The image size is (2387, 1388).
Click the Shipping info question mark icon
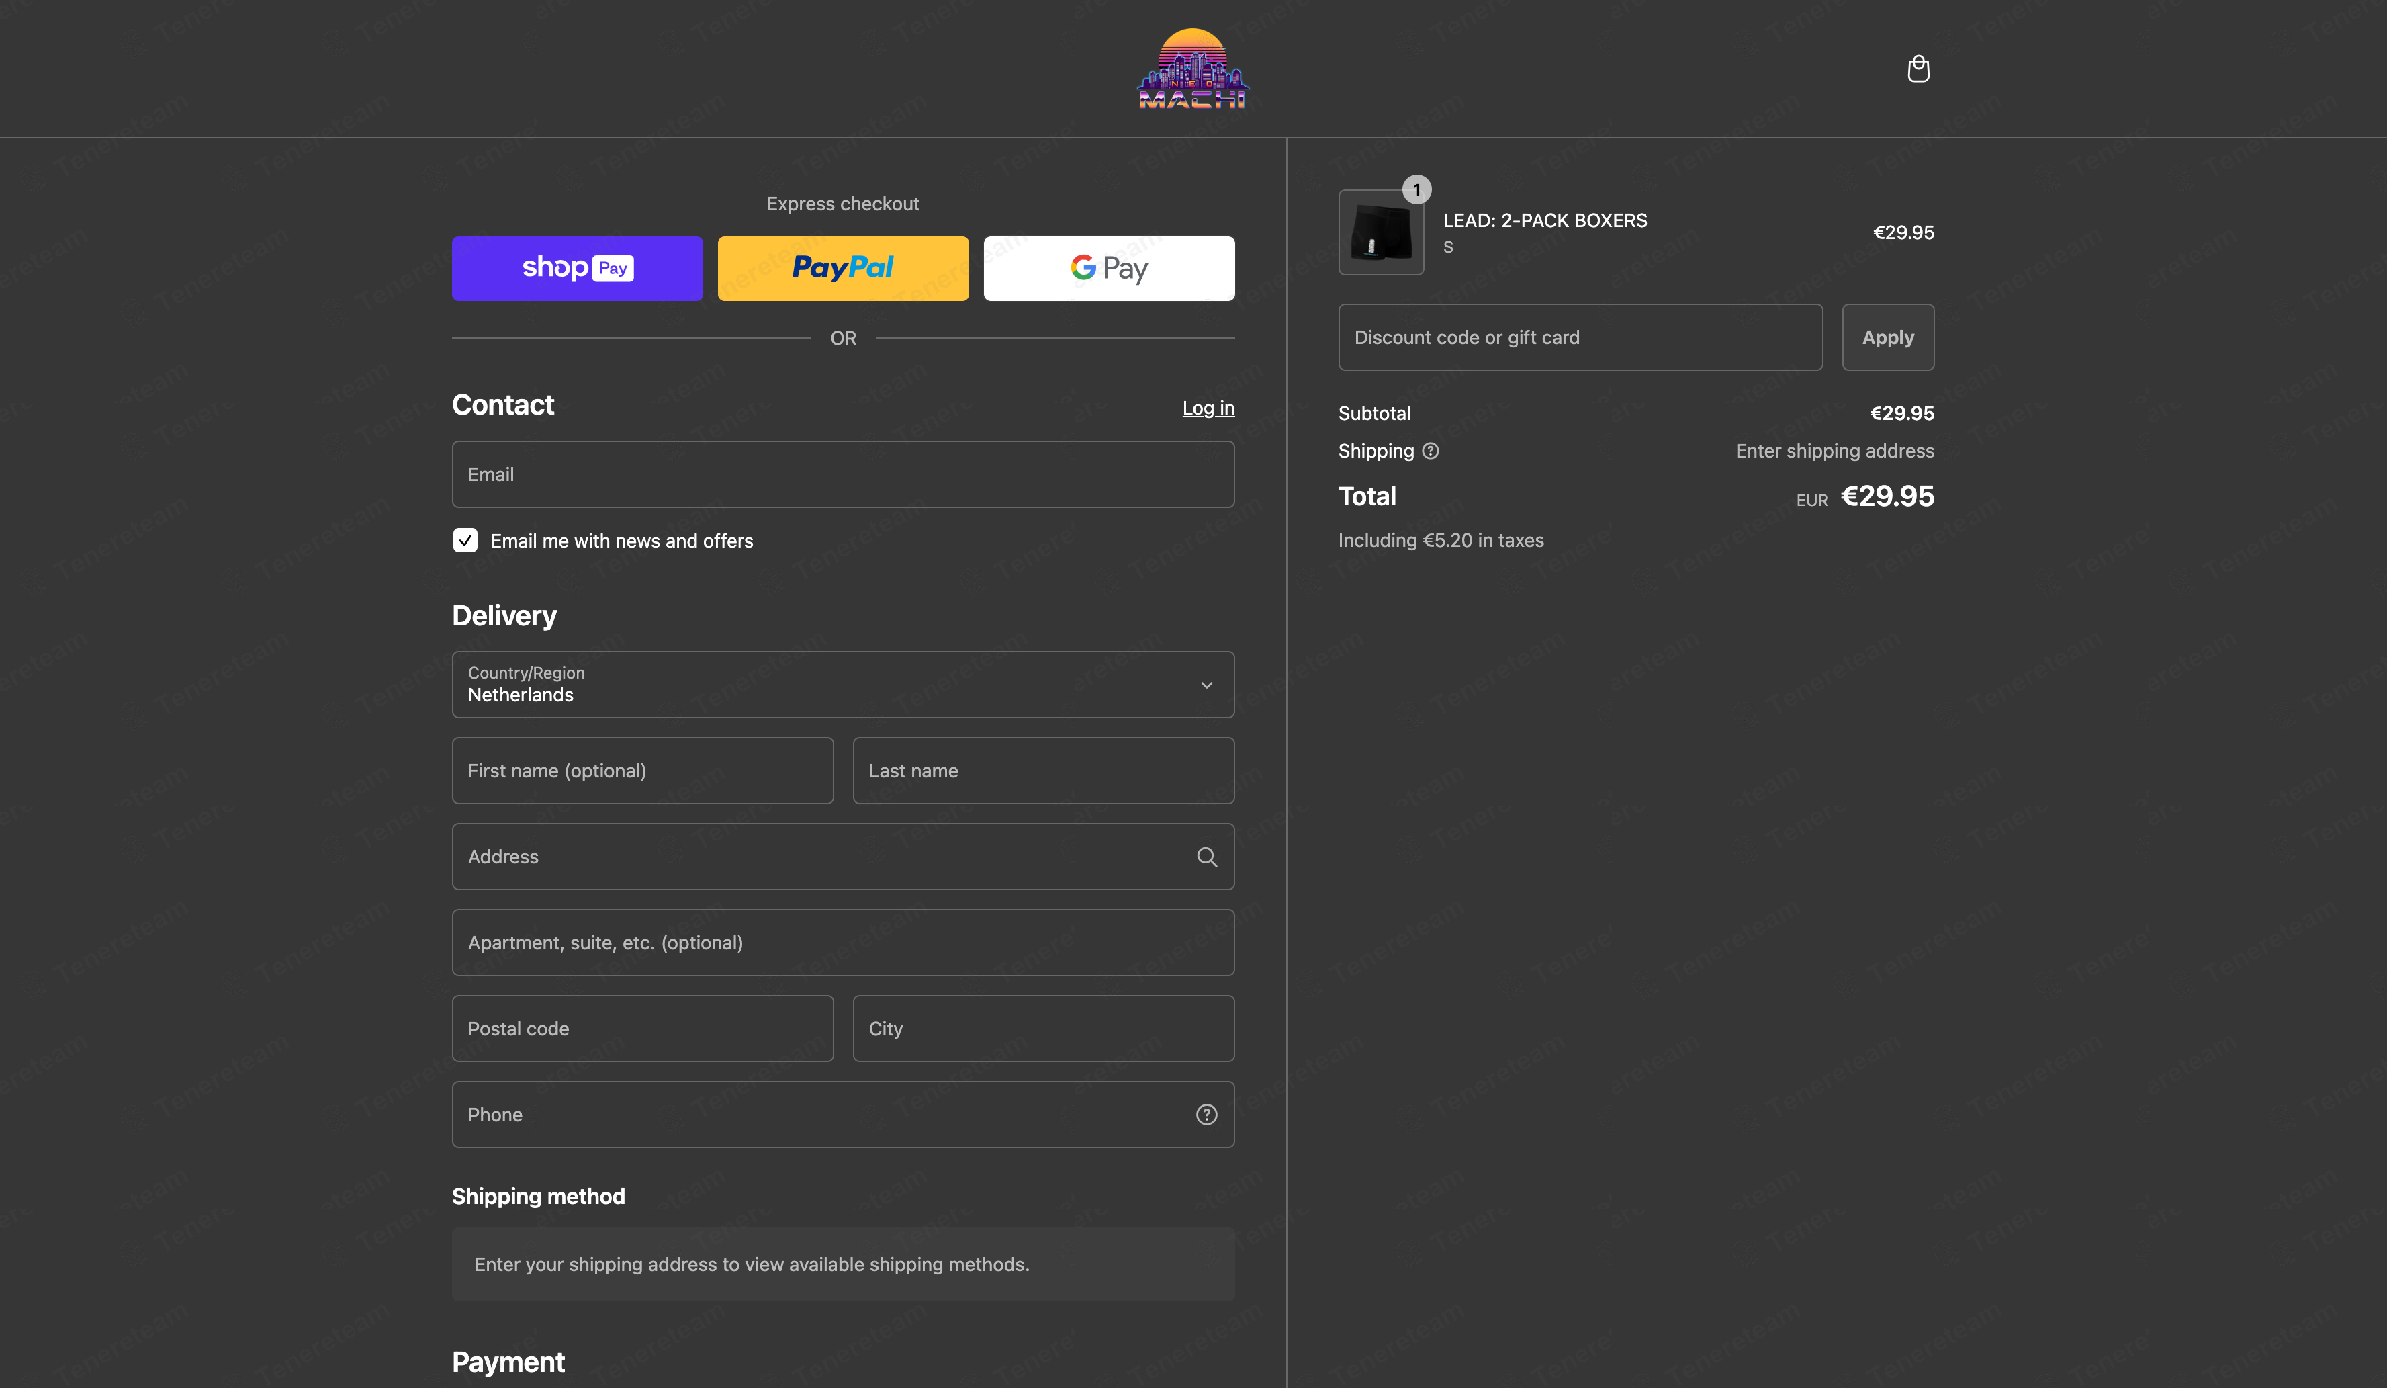coord(1431,451)
